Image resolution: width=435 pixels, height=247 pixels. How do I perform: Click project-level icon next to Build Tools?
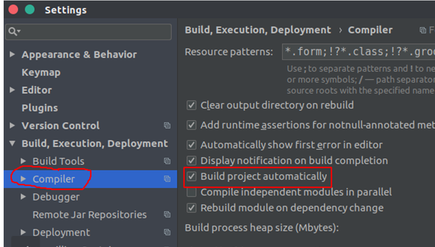(167, 161)
